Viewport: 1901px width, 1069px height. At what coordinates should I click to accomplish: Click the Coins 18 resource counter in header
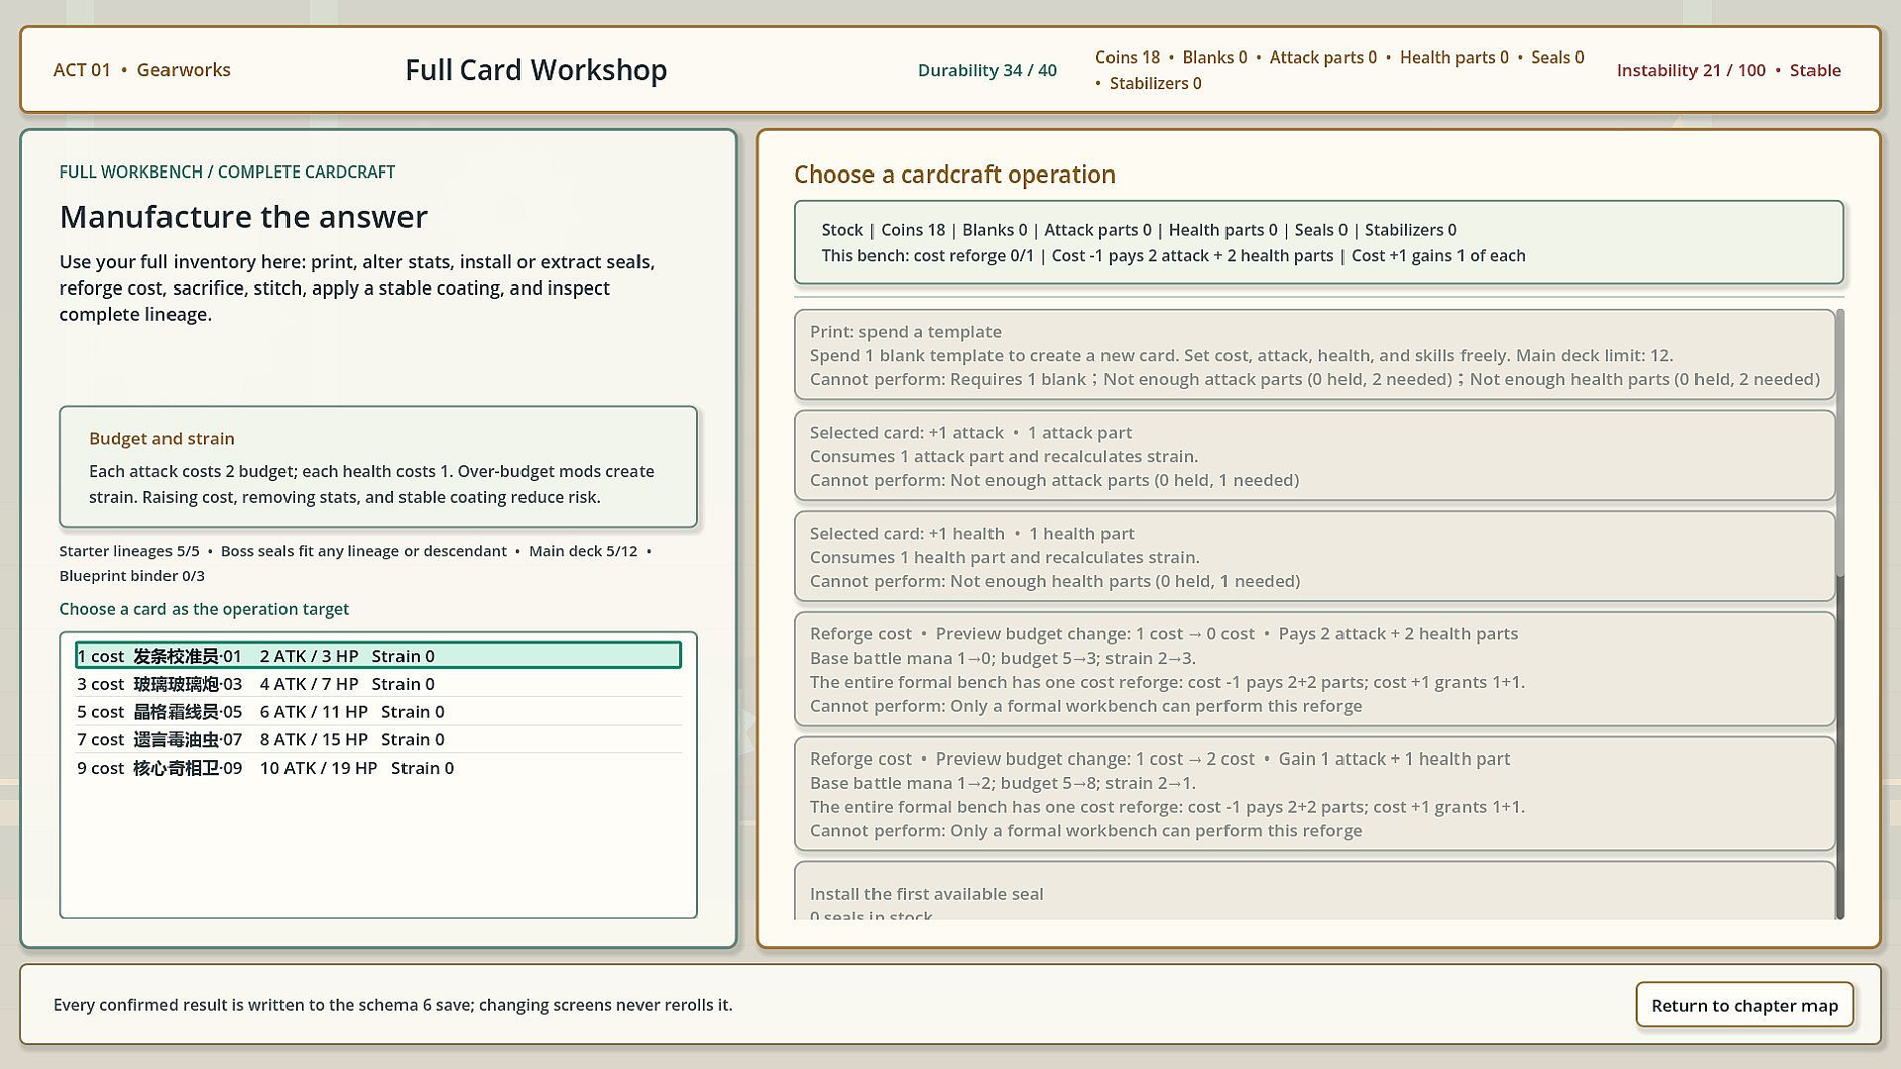pos(1127,57)
